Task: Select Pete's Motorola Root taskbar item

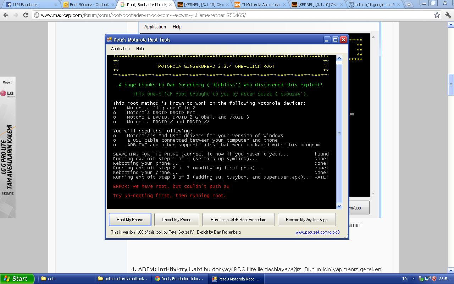Action: point(237,279)
